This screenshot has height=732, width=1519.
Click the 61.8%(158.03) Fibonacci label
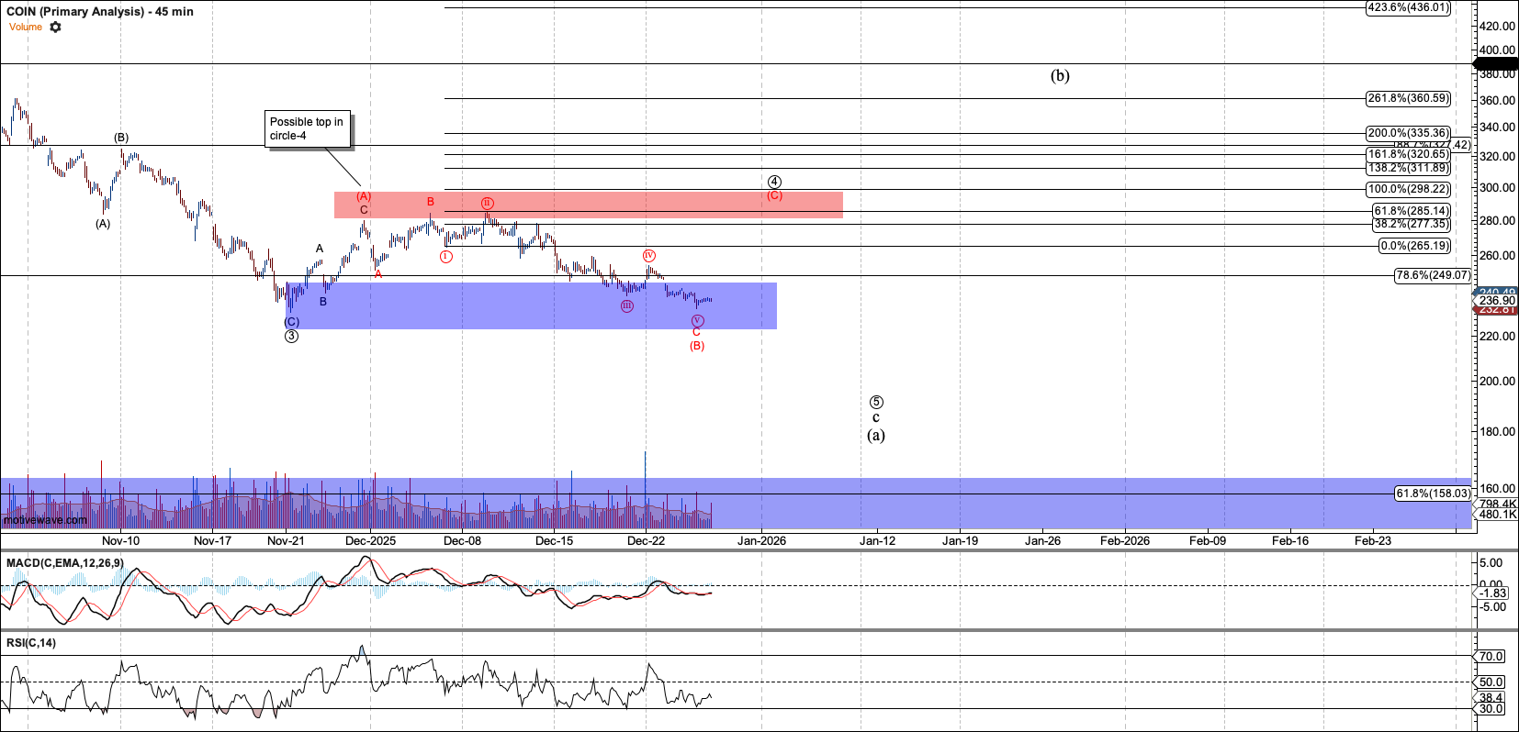[1433, 494]
